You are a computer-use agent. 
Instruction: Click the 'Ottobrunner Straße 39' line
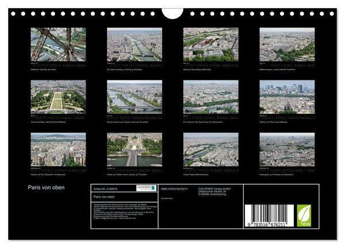point(212,192)
